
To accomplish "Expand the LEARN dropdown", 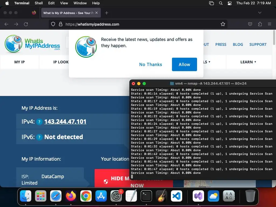I will click(x=248, y=62).
